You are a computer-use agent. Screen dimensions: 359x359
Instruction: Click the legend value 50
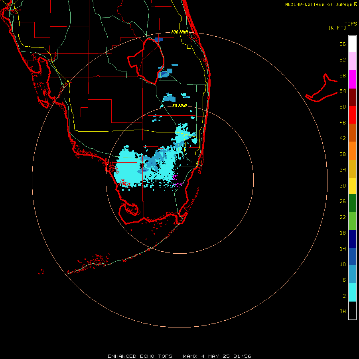pos(343,107)
